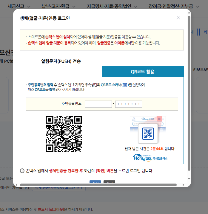Click the 주민등록번호 label
This screenshot has height=214, width=208.
72,104
